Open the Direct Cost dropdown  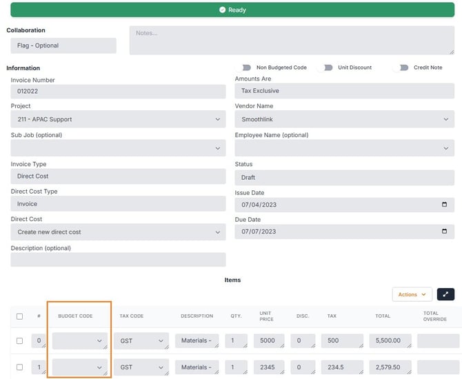(x=118, y=232)
